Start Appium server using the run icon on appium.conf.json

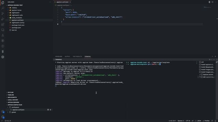click(x=50, y=110)
